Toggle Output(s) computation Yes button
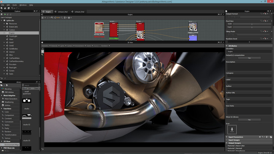Viewport: 274px width, 154px height. pos(249,58)
